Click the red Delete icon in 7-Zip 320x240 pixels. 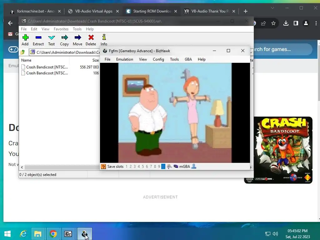pyautogui.click(x=91, y=40)
